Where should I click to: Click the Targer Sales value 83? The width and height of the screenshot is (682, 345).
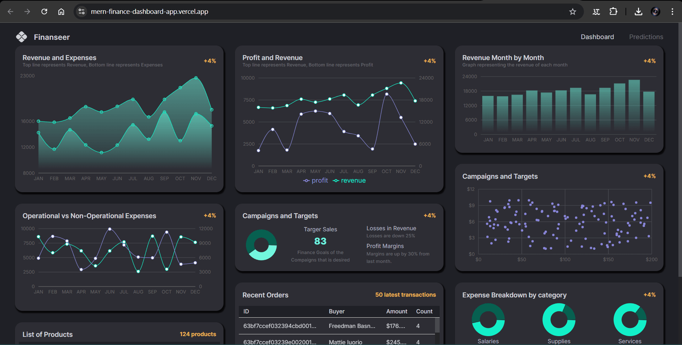320,241
